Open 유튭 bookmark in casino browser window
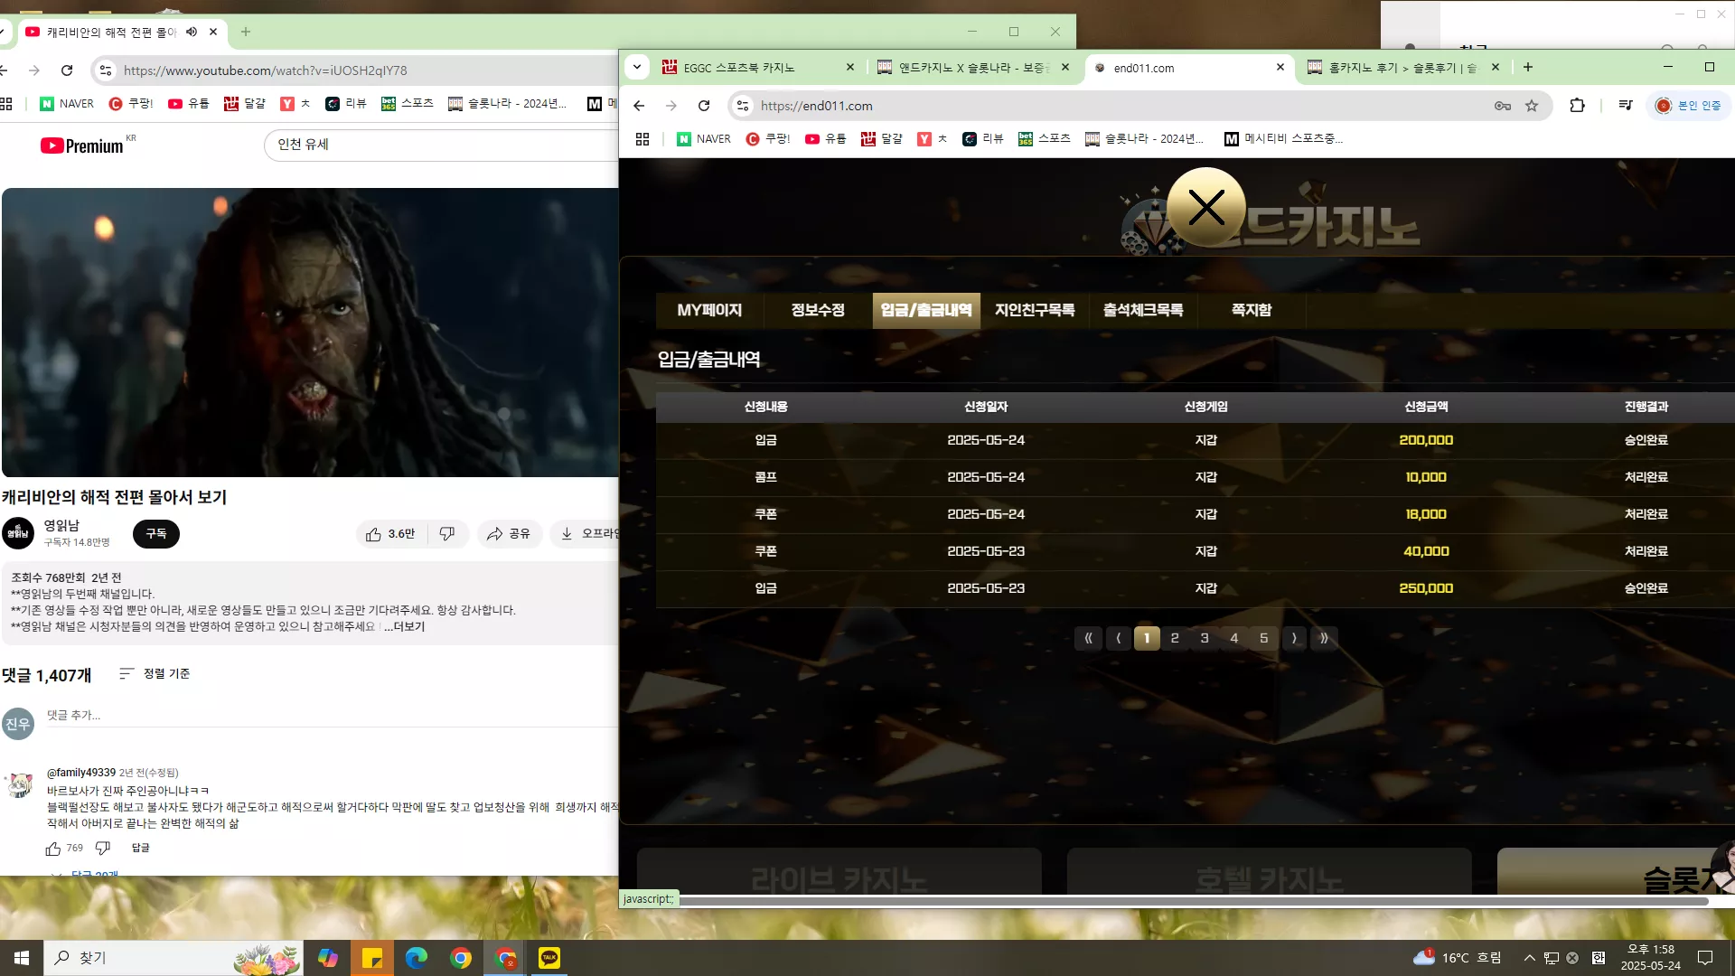 coord(825,139)
